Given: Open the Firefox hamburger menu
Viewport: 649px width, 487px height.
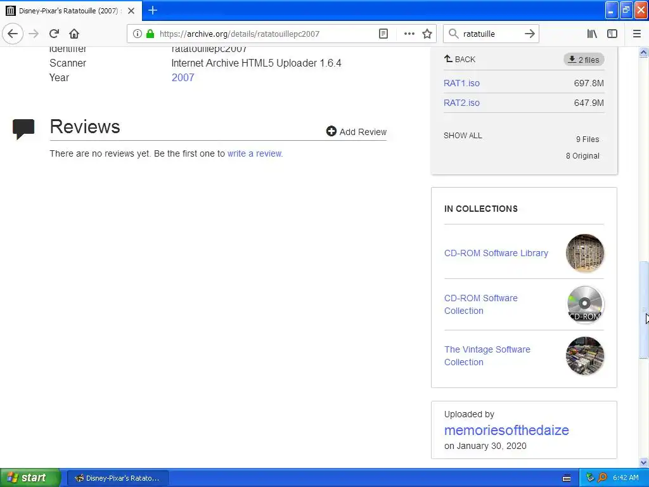Looking at the screenshot, I should click(636, 34).
